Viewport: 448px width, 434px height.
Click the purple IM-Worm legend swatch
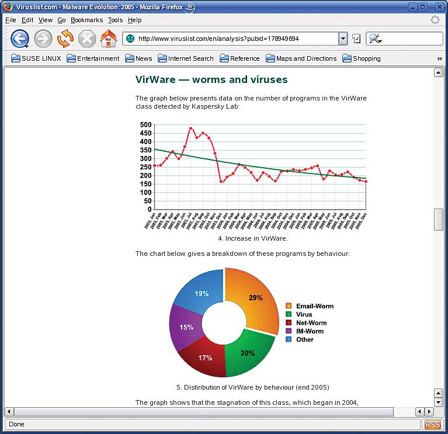tap(289, 331)
